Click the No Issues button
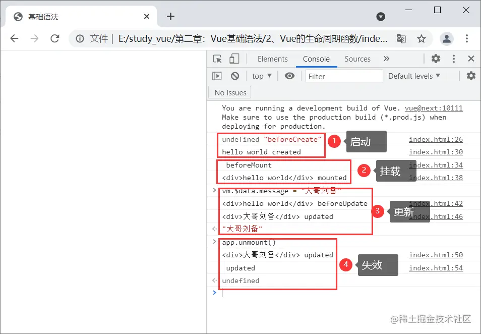The width and height of the screenshot is (481, 334). (229, 92)
